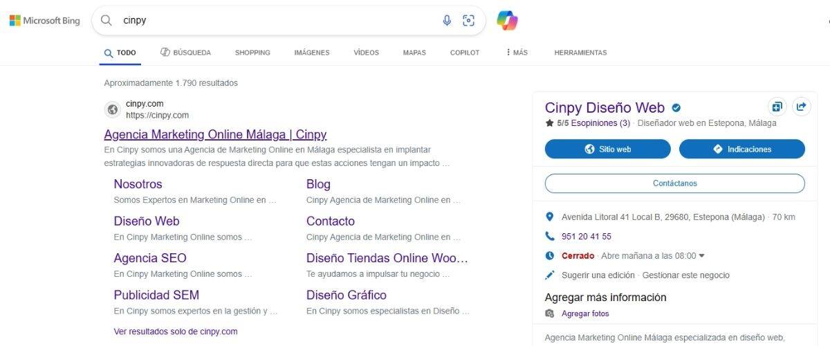The width and height of the screenshot is (830, 346).
Task: Open the MÁS menu
Action: (517, 53)
